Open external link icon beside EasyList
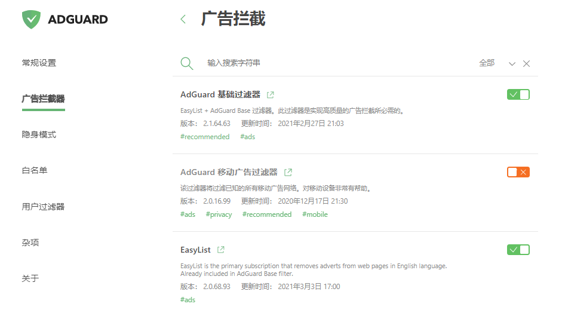The width and height of the screenshot is (562, 313). point(221,250)
